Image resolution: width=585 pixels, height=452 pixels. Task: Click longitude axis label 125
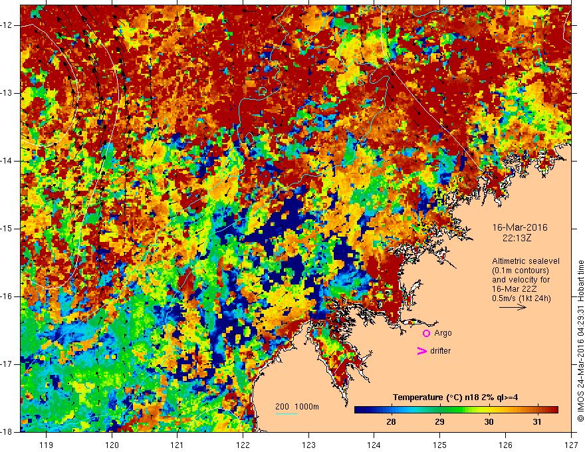click(440, 445)
